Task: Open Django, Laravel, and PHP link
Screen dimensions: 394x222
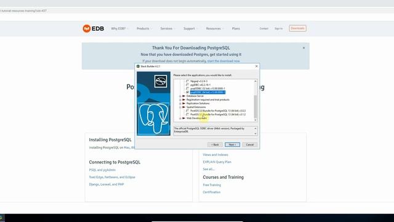Action: coord(107,184)
